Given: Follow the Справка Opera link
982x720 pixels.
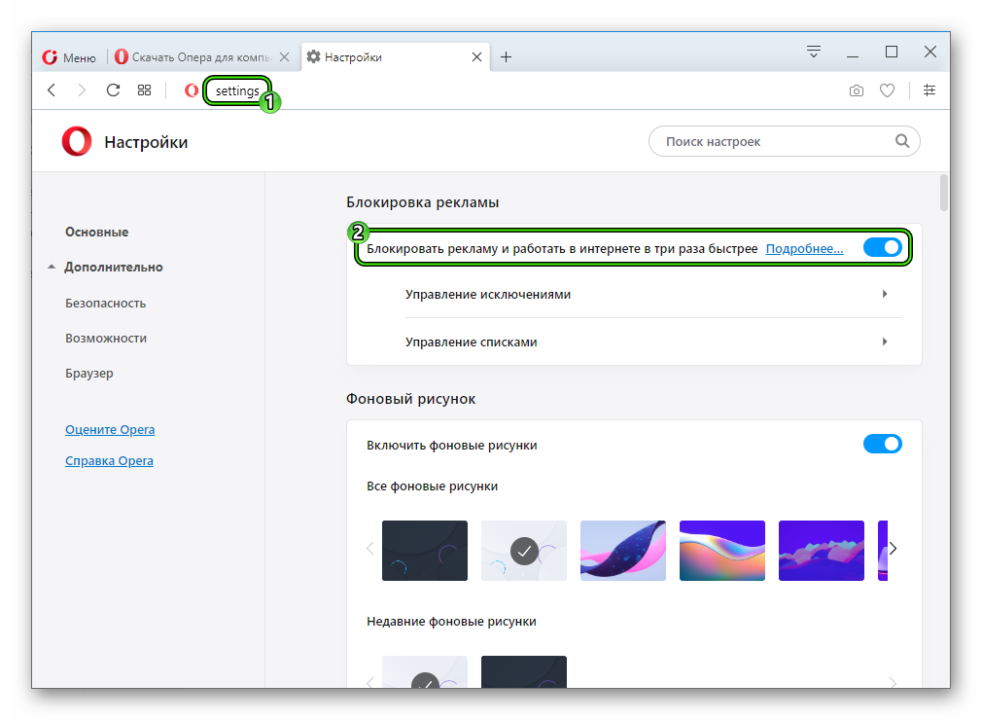Looking at the screenshot, I should 109,461.
